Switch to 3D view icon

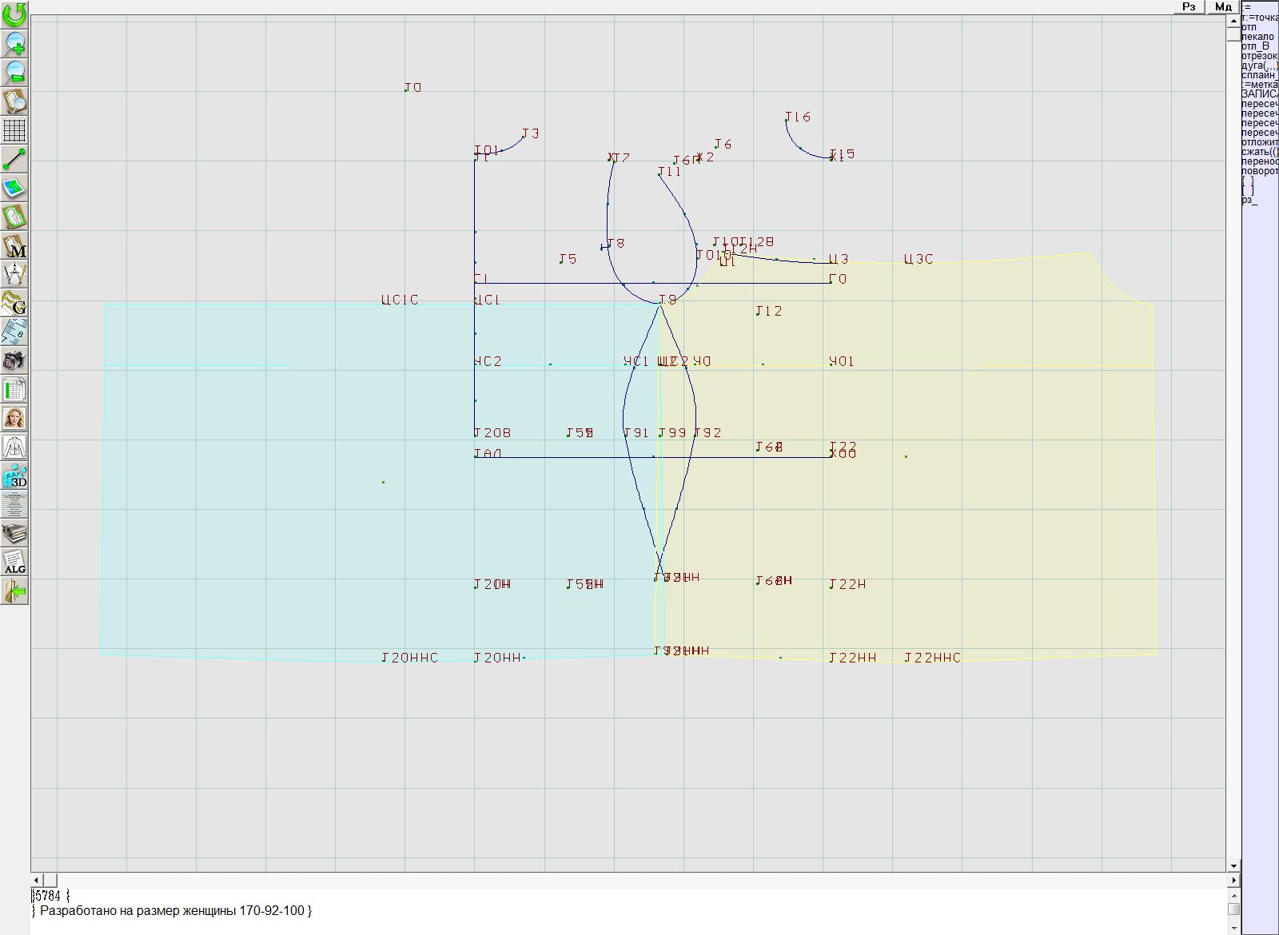14,476
